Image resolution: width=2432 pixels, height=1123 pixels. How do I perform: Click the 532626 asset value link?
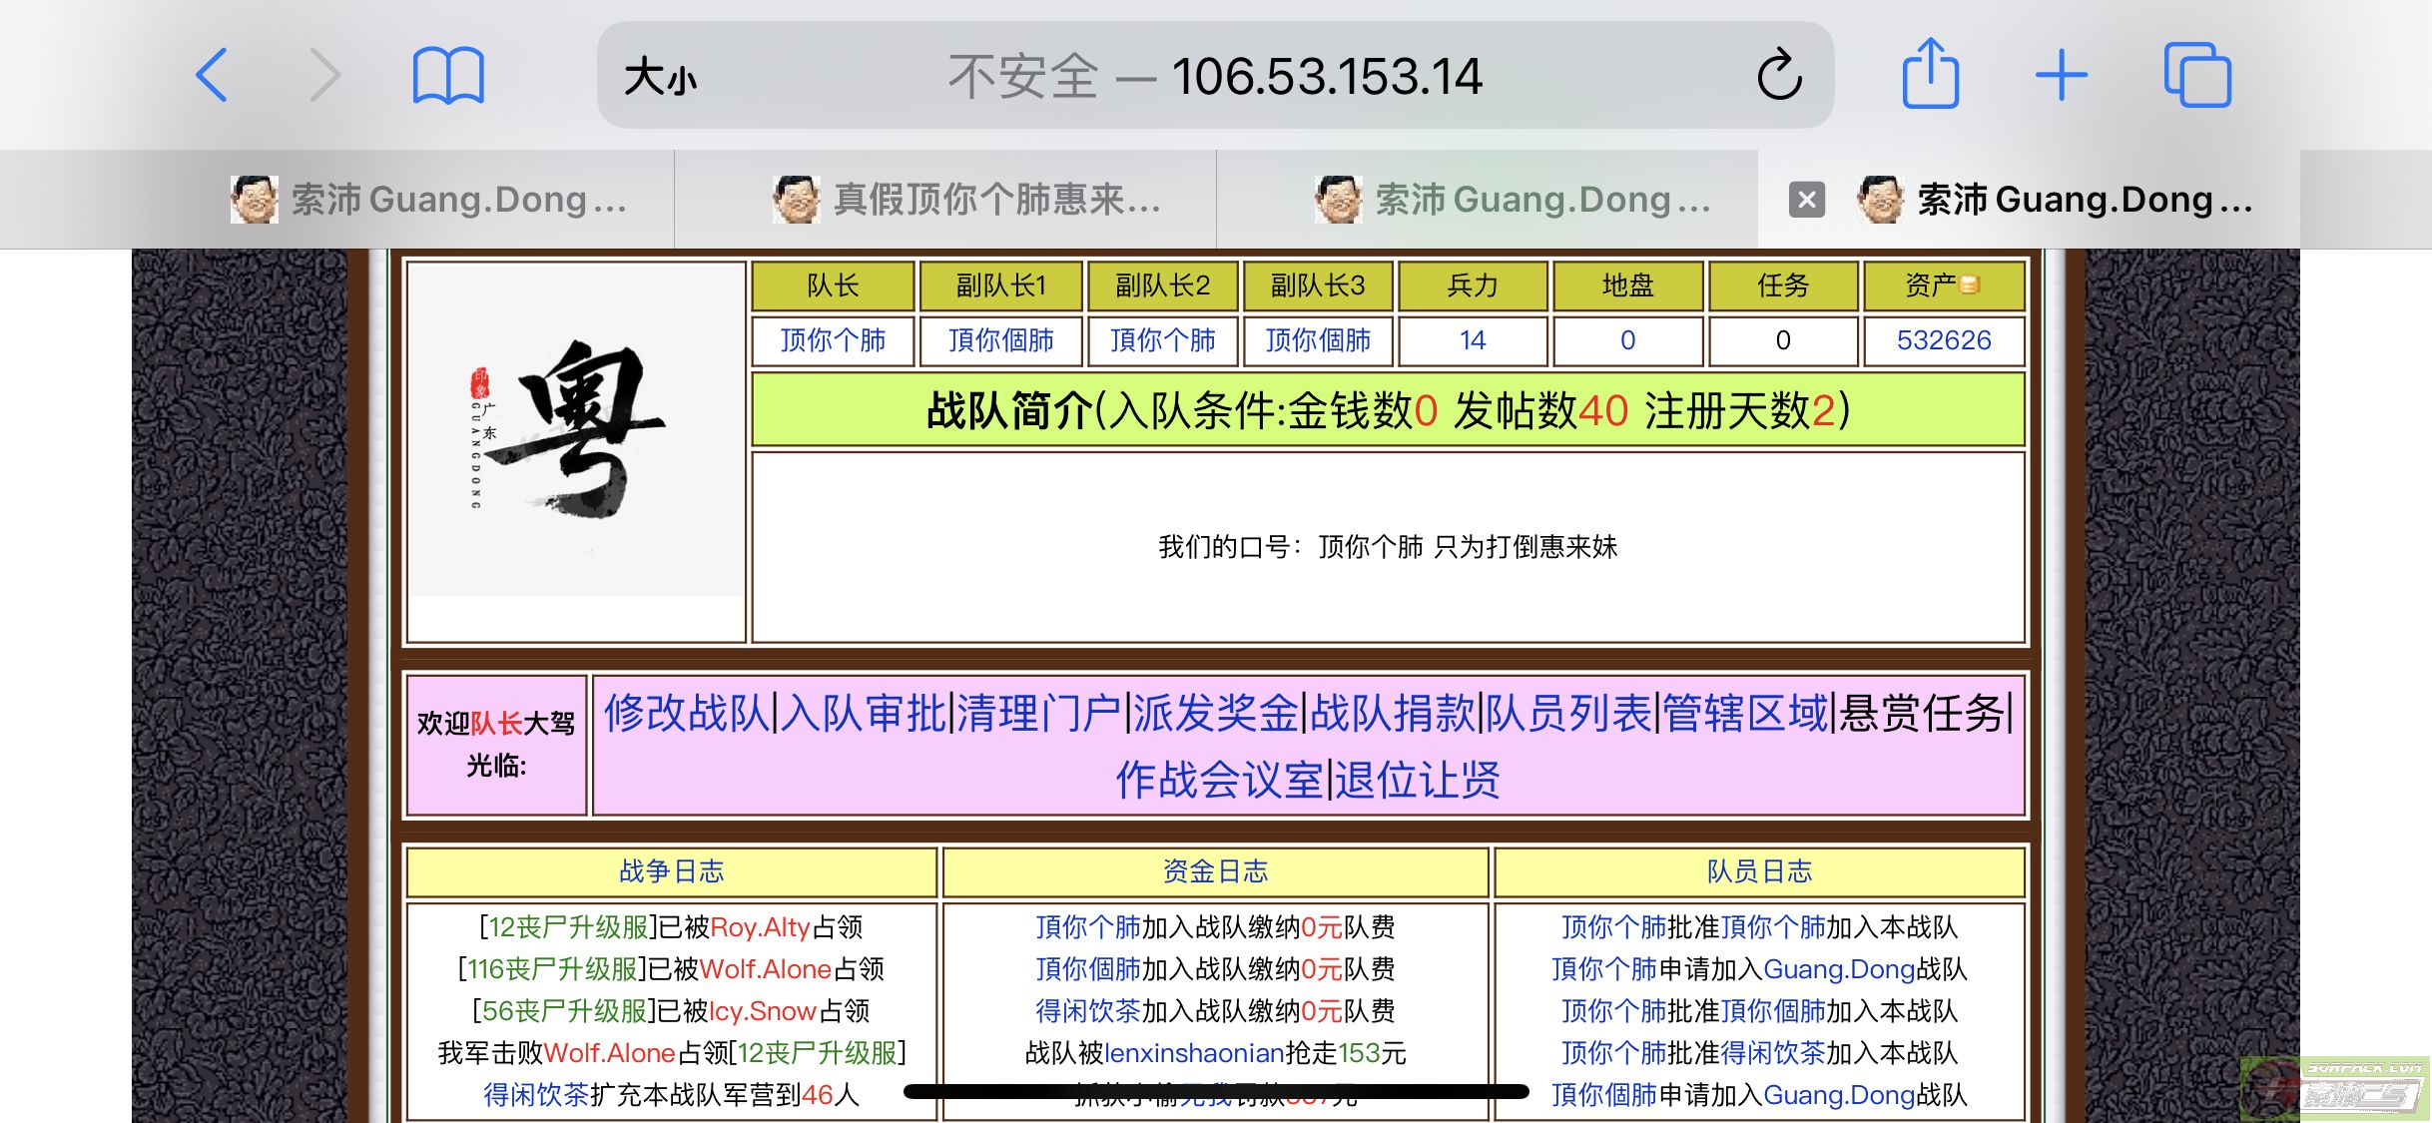[1941, 340]
